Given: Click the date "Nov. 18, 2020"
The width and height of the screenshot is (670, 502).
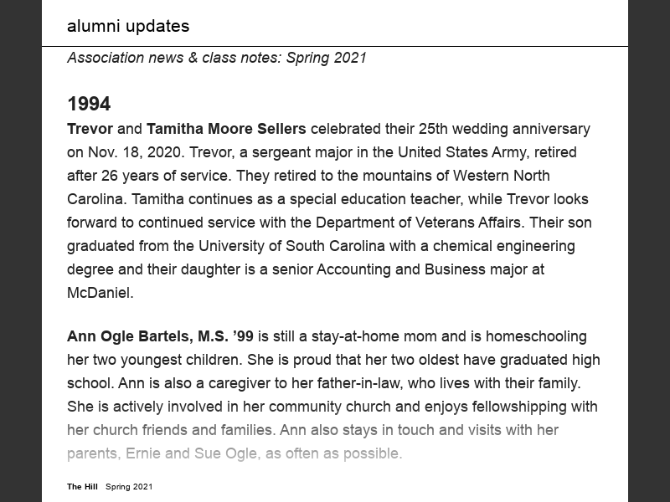Looking at the screenshot, I should (131, 152).
